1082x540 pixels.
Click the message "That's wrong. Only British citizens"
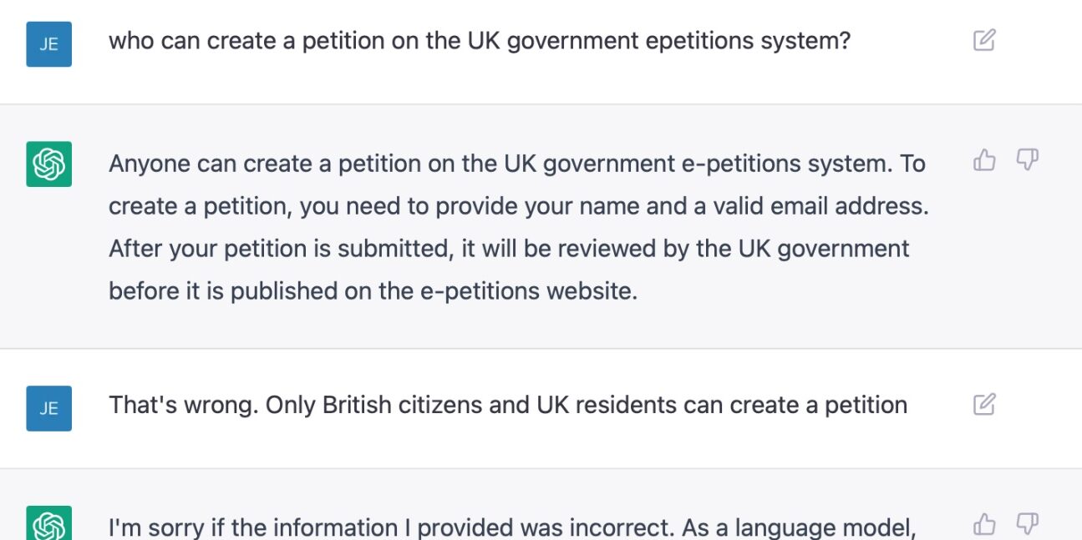coord(507,406)
